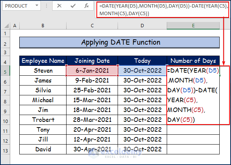The image size is (231, 165).
Task: Click the Today cell in Michael's row
Action: tap(142, 100)
